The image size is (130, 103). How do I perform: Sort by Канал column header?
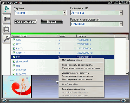point(67,36)
